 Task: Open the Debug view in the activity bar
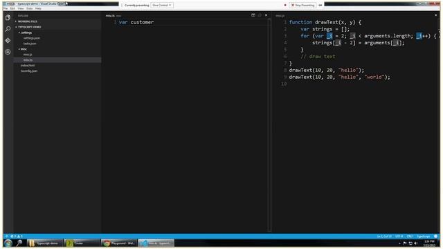pos(8,52)
